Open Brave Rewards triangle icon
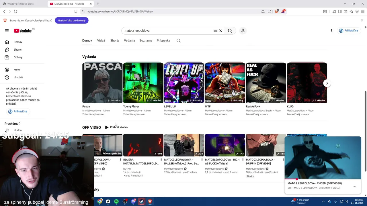Viewport: 367px width, 206px height. click(x=283, y=11)
